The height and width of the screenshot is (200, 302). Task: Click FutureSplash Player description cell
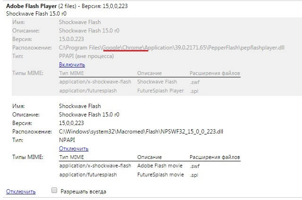pos(160,91)
